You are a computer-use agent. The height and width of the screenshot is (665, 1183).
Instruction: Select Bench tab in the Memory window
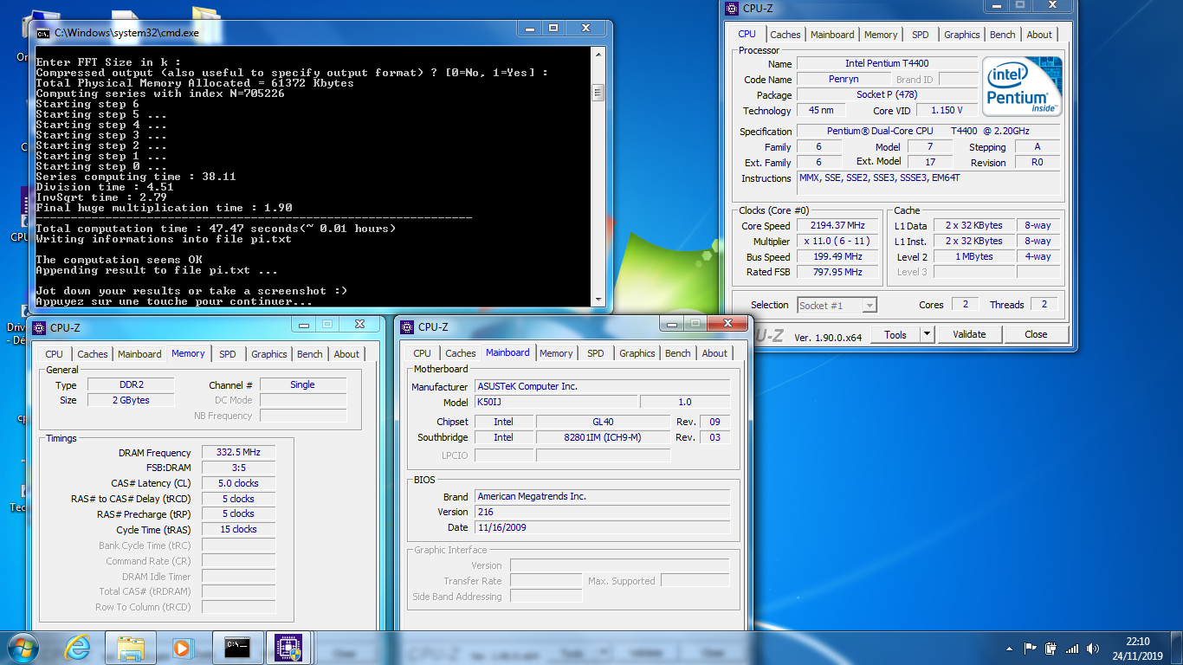pos(310,354)
